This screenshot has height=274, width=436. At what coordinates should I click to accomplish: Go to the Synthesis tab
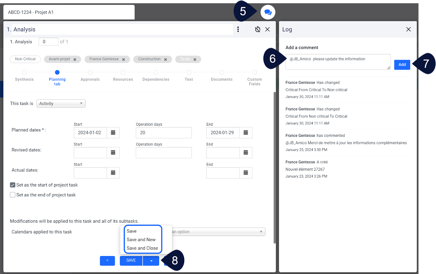coord(24,76)
